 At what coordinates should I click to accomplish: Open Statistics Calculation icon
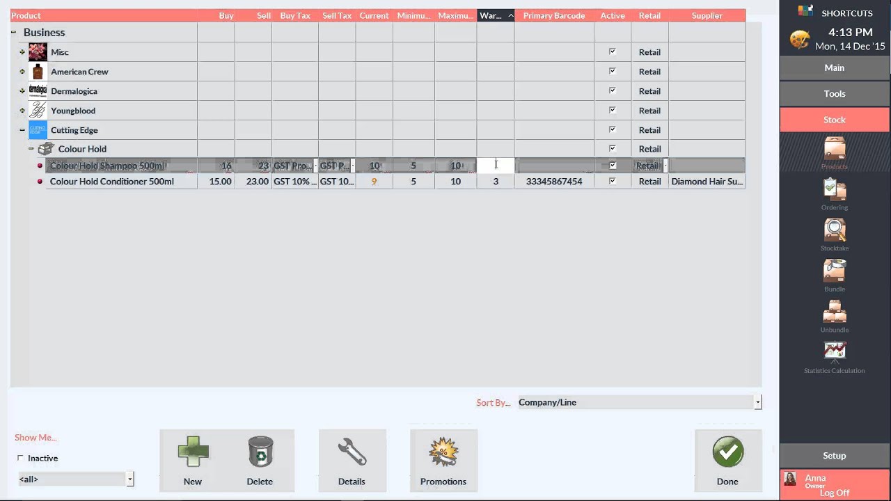(x=834, y=353)
